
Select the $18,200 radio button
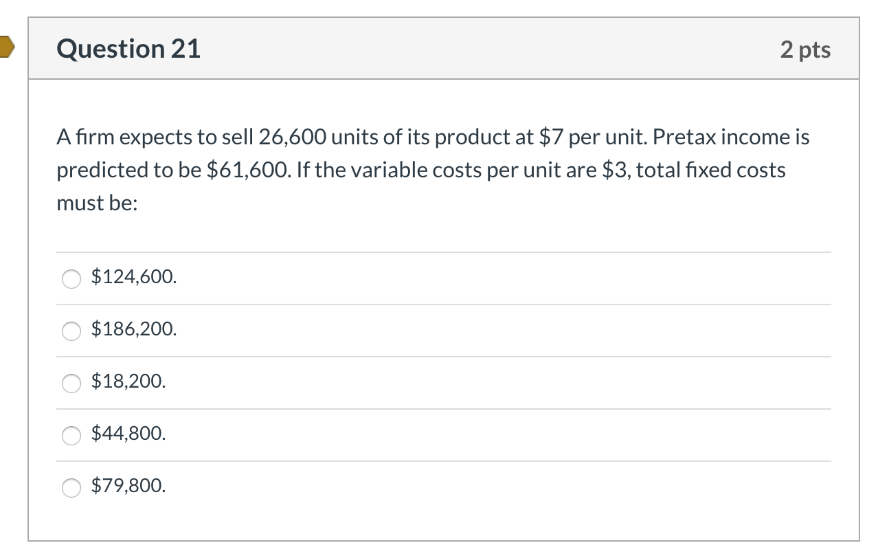(71, 384)
